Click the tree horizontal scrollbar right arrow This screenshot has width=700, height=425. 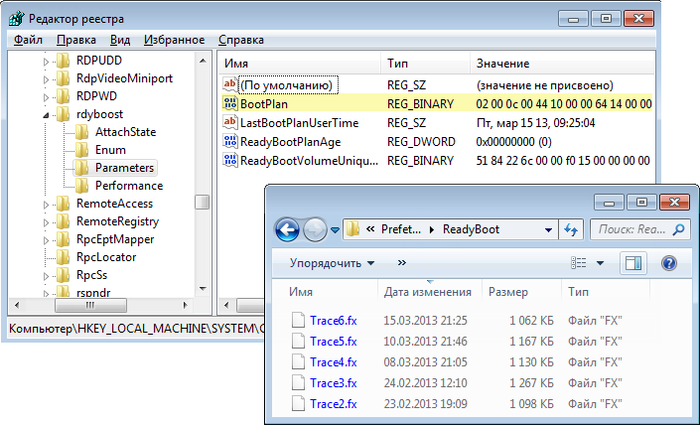(x=186, y=306)
